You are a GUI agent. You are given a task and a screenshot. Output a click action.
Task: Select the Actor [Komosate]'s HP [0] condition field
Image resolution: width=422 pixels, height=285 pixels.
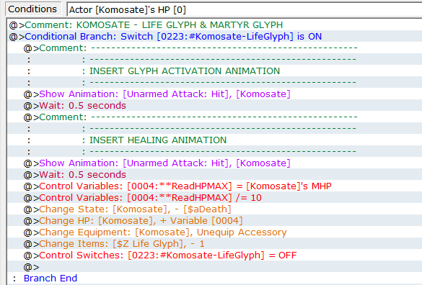[245, 9]
